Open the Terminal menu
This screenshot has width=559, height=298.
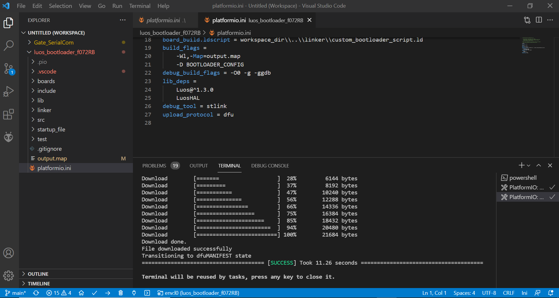pos(140,6)
